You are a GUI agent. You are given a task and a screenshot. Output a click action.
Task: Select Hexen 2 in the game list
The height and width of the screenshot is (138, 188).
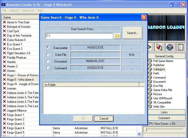click(12, 66)
